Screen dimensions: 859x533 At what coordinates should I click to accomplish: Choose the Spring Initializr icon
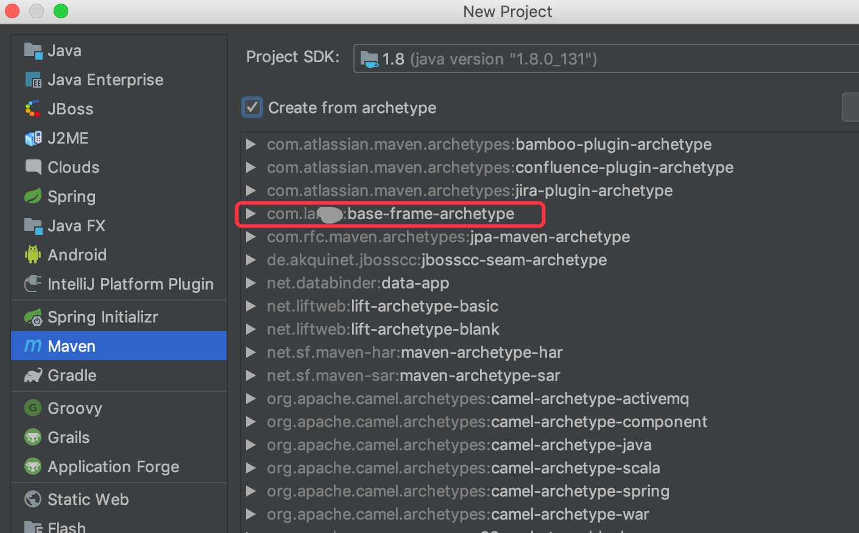click(33, 317)
